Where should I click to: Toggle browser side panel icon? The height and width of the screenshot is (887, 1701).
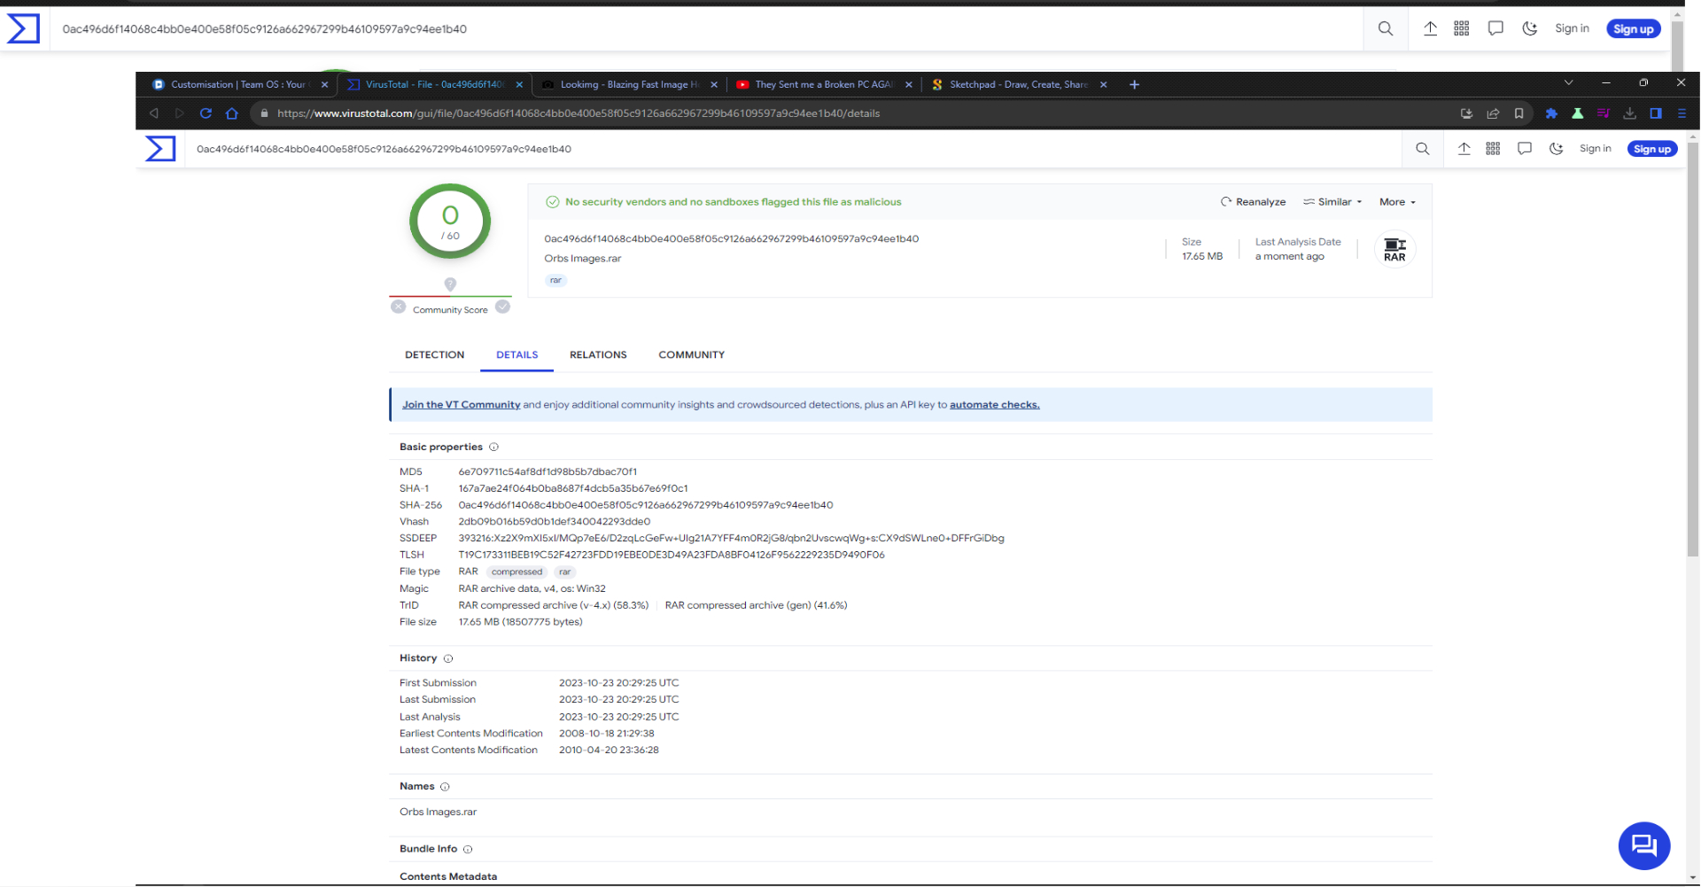(1656, 113)
